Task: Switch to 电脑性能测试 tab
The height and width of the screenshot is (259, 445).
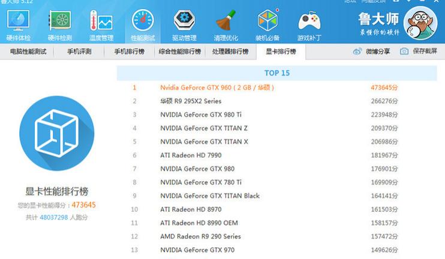Action: click(28, 52)
